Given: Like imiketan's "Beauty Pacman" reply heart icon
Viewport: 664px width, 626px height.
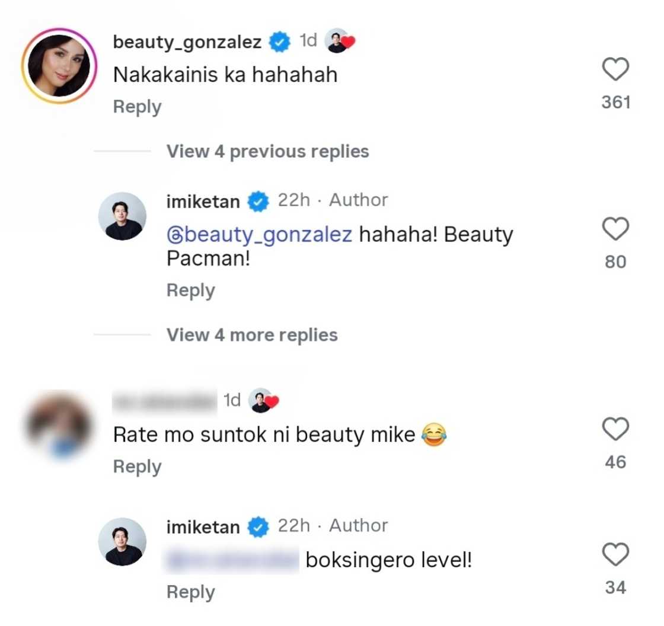Looking at the screenshot, I should 615,228.
